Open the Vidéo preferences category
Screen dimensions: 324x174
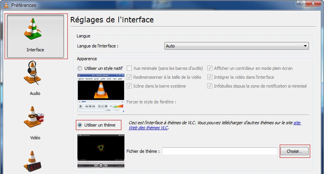coord(35,123)
